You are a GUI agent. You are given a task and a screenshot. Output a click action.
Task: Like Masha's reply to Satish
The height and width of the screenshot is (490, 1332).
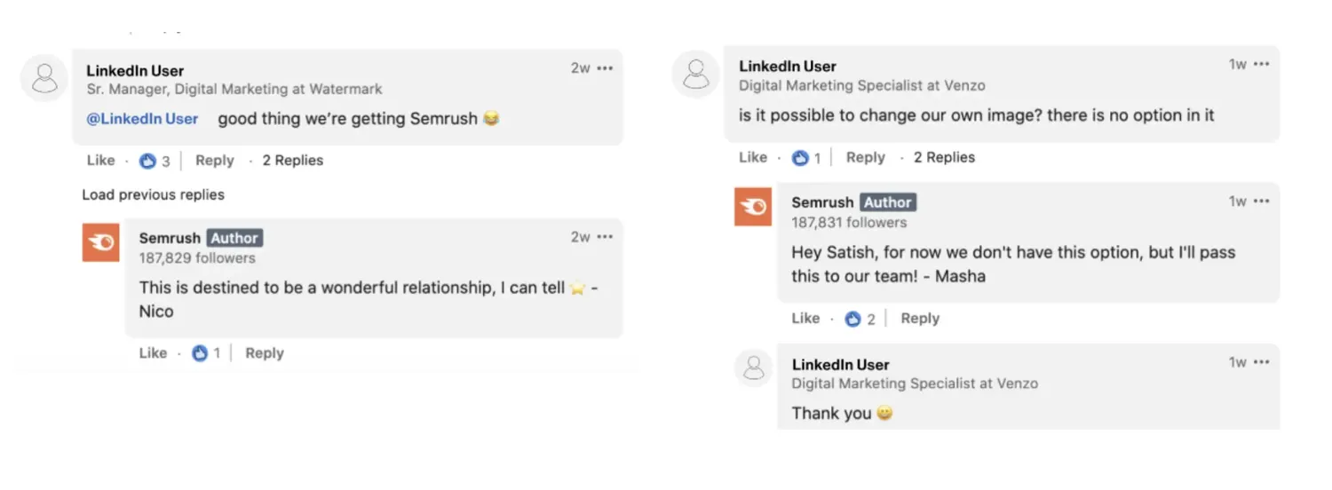point(805,319)
